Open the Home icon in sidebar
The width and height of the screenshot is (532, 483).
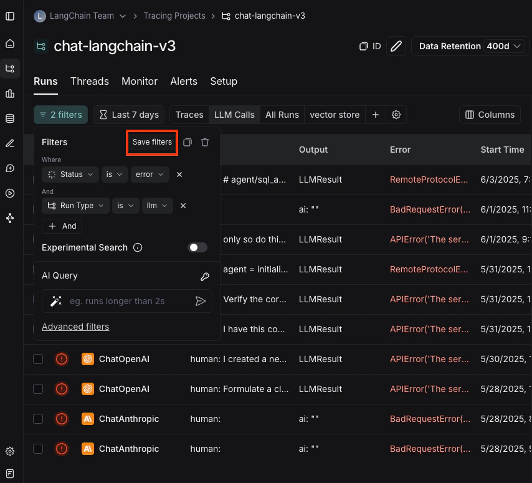pos(10,44)
